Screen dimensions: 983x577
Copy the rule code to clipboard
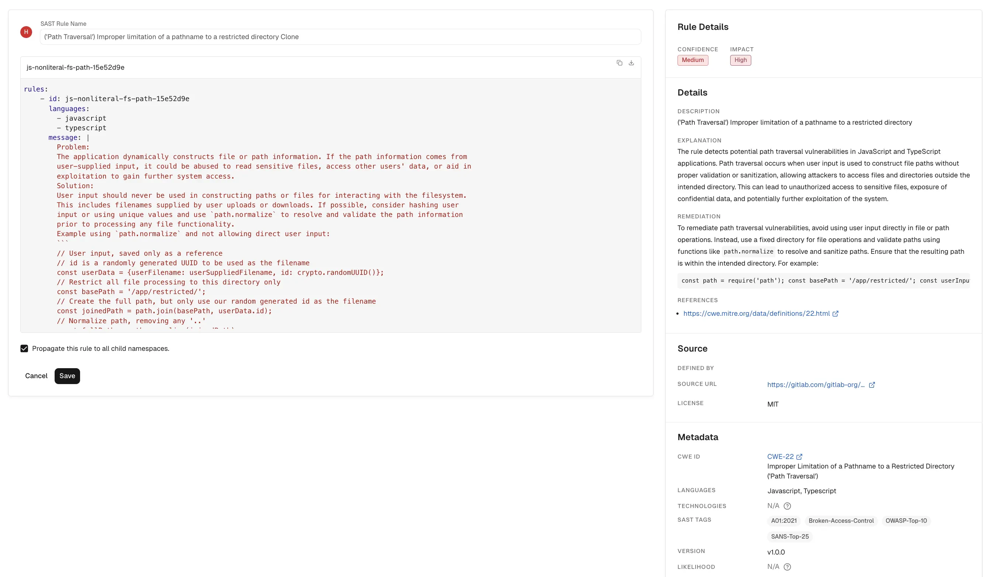point(619,63)
